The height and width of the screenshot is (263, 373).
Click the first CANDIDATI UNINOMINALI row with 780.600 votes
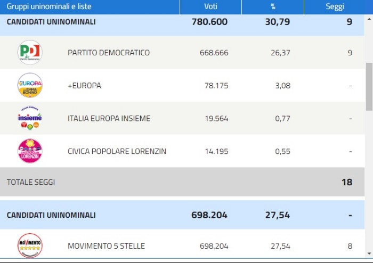(x=51, y=22)
